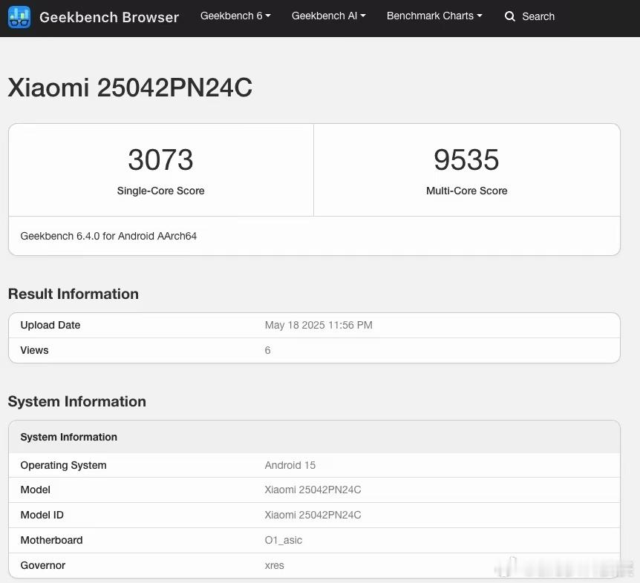
Task: Click the Operating System row label
Action: click(63, 465)
